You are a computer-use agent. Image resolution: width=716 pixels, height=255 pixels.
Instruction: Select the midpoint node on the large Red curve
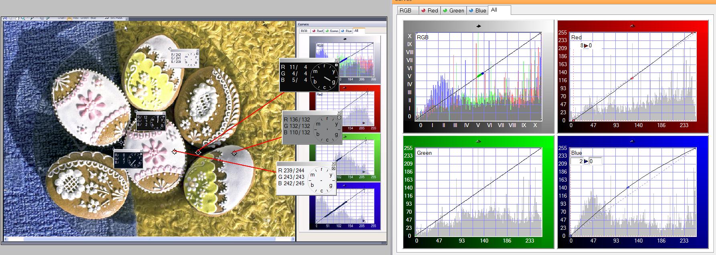point(632,78)
